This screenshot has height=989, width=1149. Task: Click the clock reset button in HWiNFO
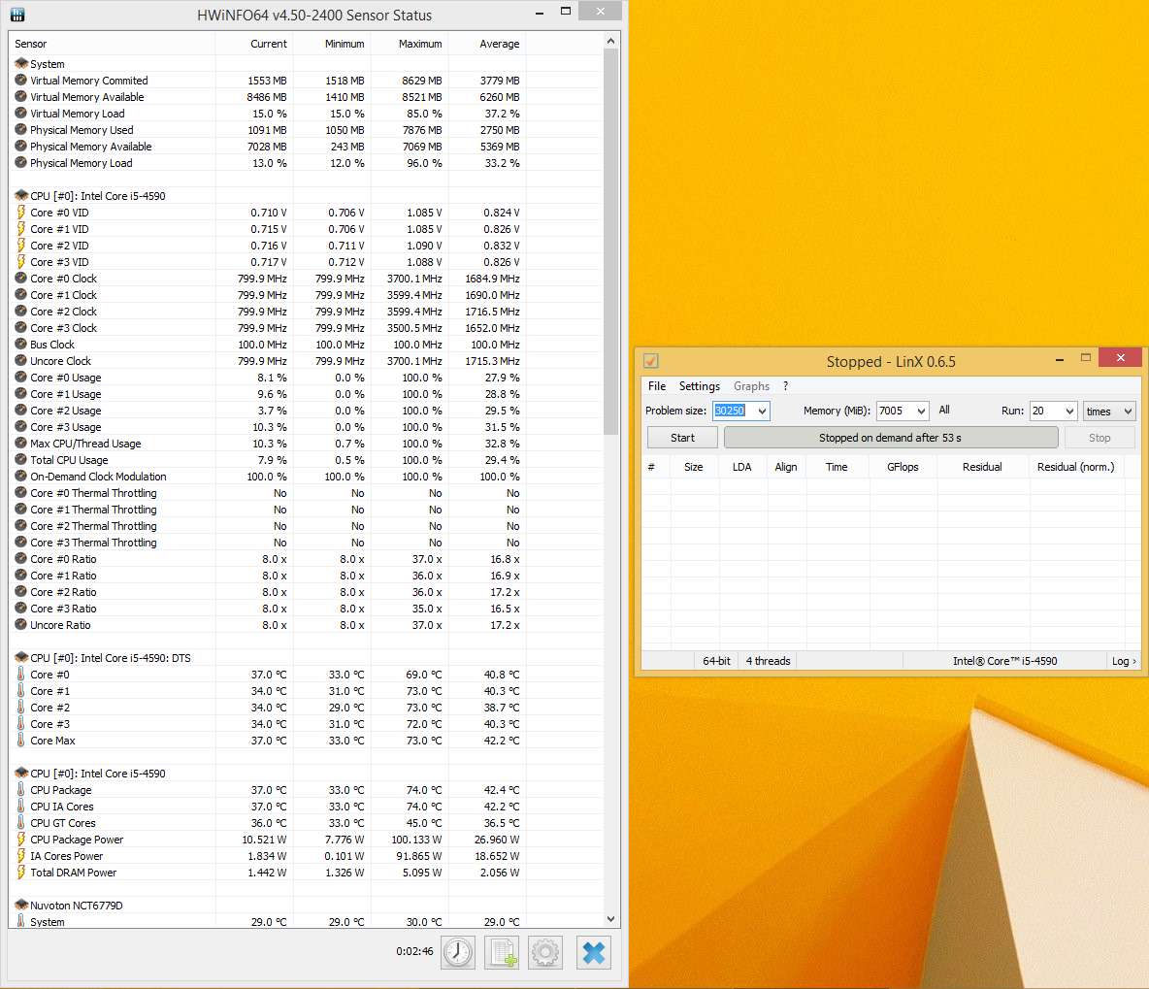458,952
